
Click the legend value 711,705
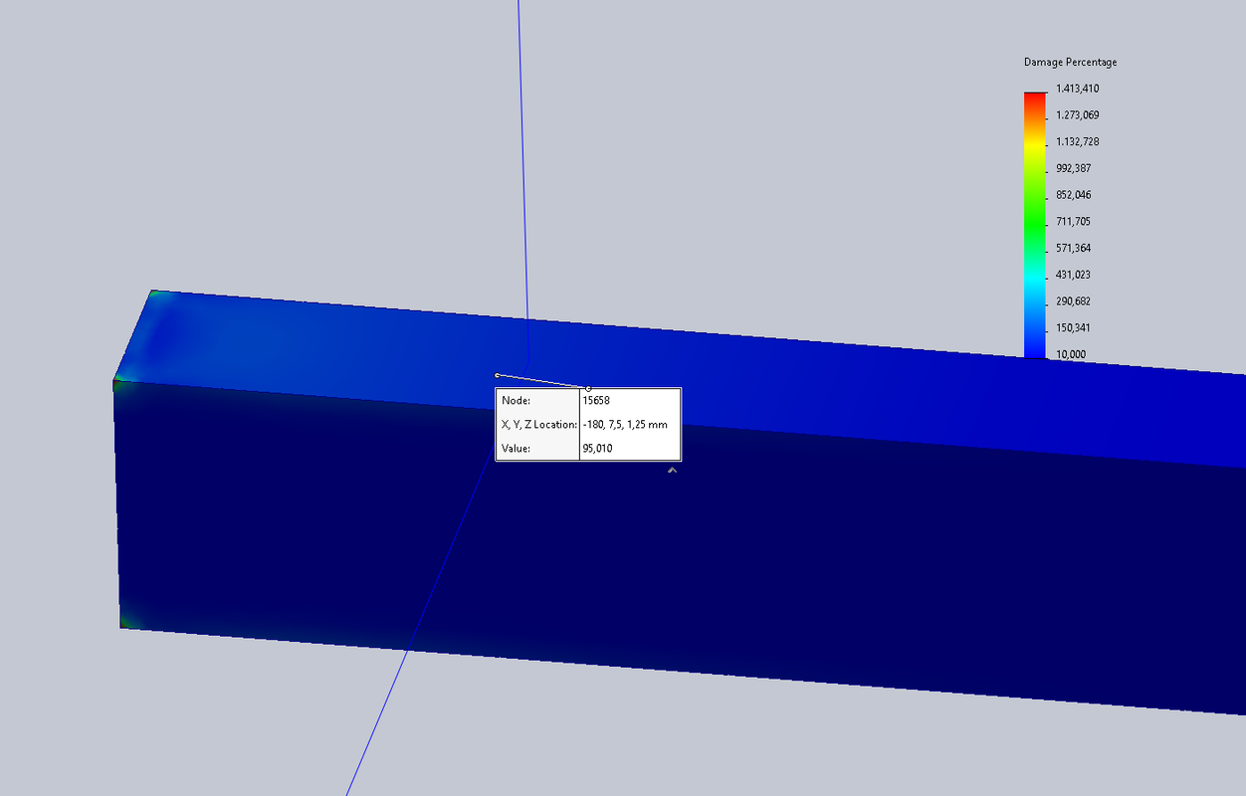point(1074,222)
